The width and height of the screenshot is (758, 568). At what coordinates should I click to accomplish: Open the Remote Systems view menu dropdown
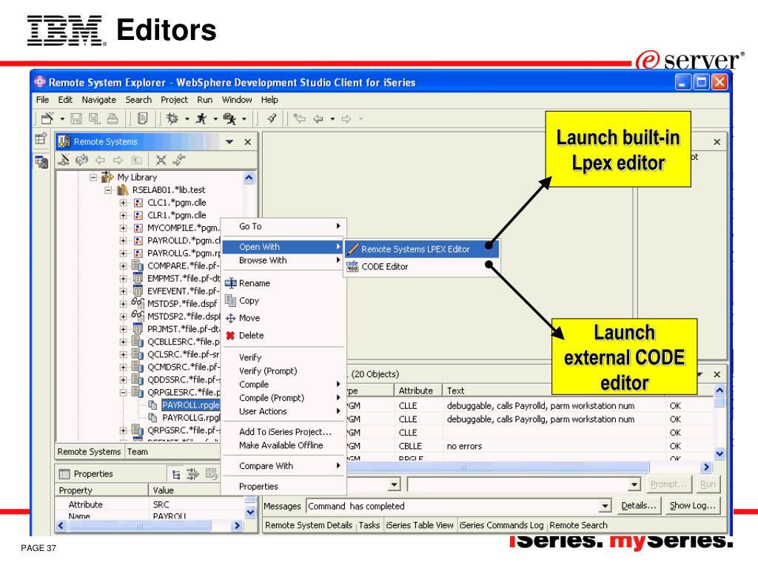(x=229, y=142)
